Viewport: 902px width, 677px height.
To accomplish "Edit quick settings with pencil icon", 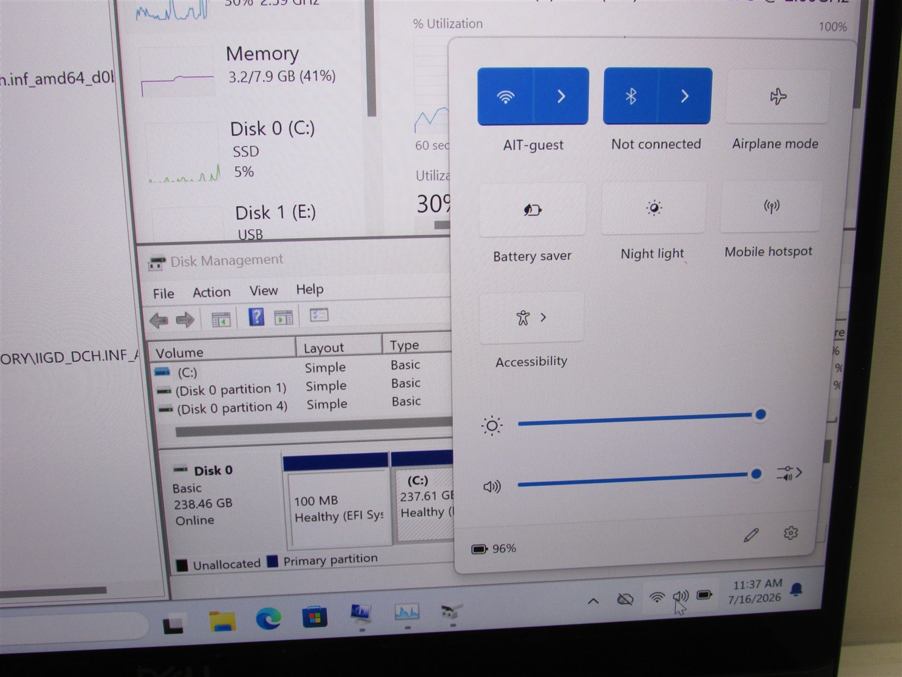I will (751, 535).
